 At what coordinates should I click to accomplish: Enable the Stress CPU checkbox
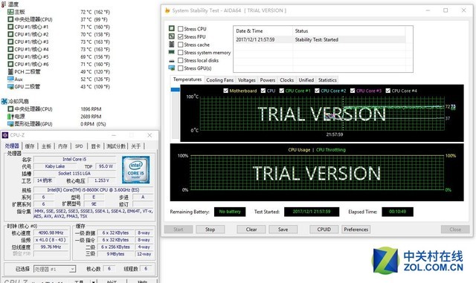click(x=181, y=29)
